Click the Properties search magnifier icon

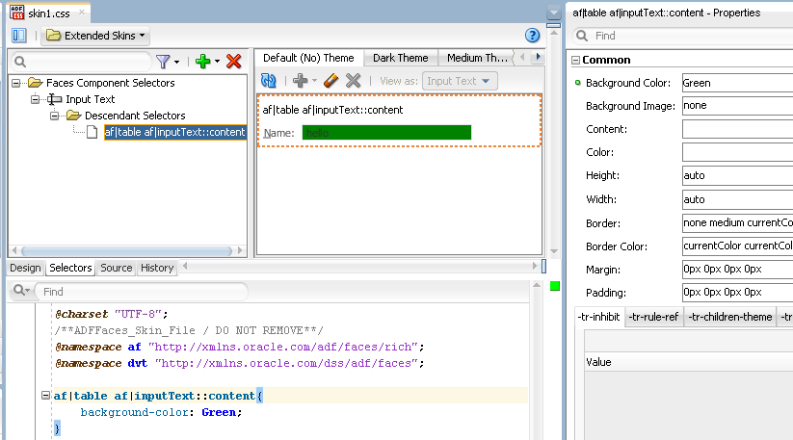coord(582,36)
